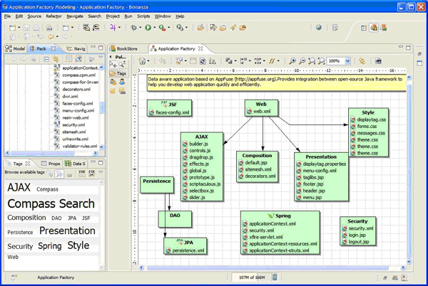The image size is (428, 286).
Task: Click the Presentation tag in tag cloud
Action: click(67, 231)
